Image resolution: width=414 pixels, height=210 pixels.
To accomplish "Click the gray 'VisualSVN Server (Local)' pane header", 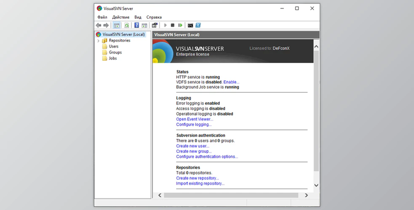I will (236, 35).
